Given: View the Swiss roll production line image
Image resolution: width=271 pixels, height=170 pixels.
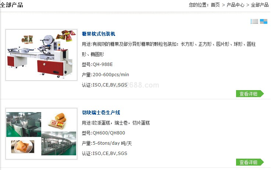Looking at the screenshot, I should (42, 134).
